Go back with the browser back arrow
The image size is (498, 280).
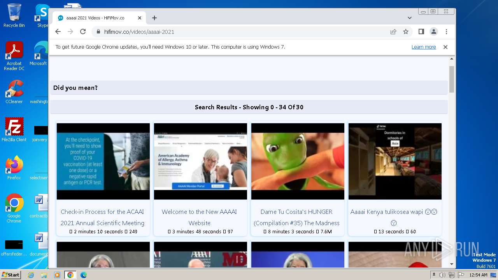(58, 32)
